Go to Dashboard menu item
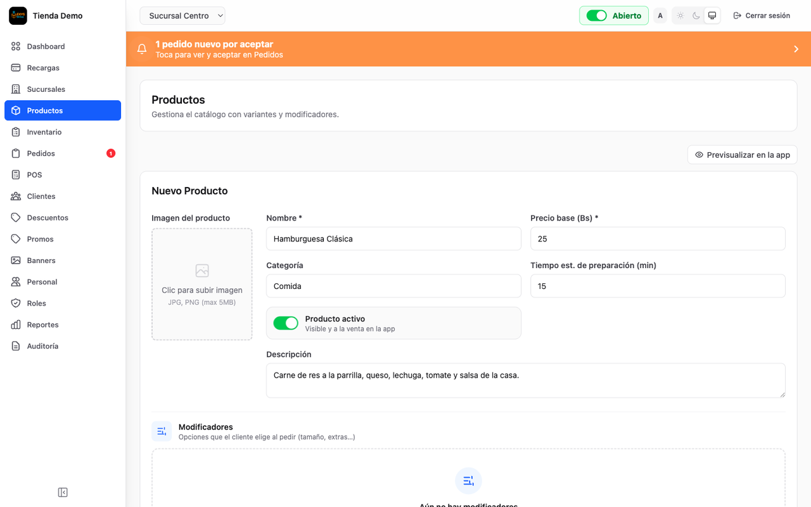The width and height of the screenshot is (811, 507). point(63,46)
